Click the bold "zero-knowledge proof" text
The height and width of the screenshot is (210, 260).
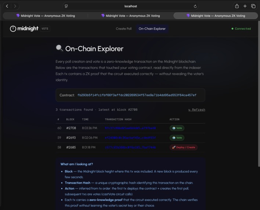click(x=106, y=200)
